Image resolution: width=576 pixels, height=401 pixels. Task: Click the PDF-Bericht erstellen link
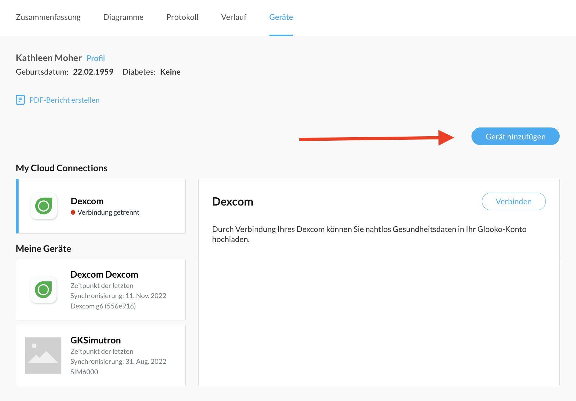(x=64, y=100)
